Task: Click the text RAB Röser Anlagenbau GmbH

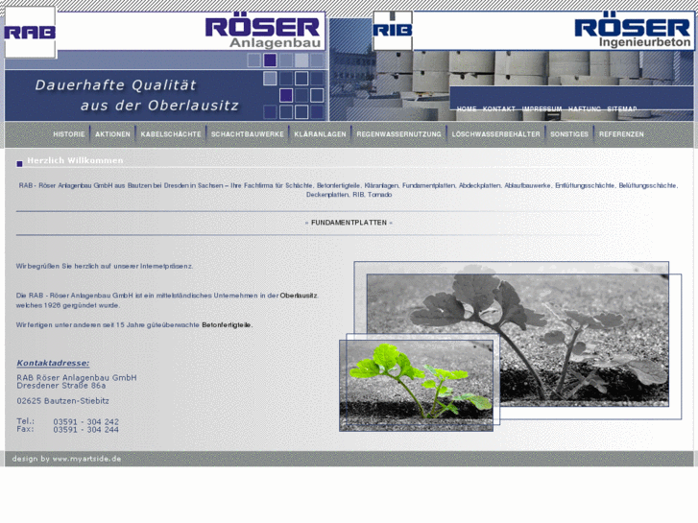Action: (x=77, y=377)
